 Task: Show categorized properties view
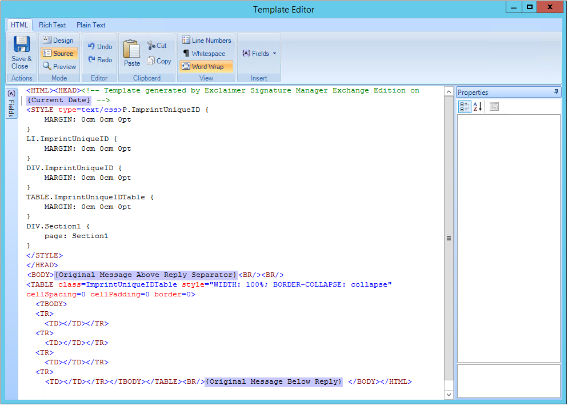click(x=465, y=107)
